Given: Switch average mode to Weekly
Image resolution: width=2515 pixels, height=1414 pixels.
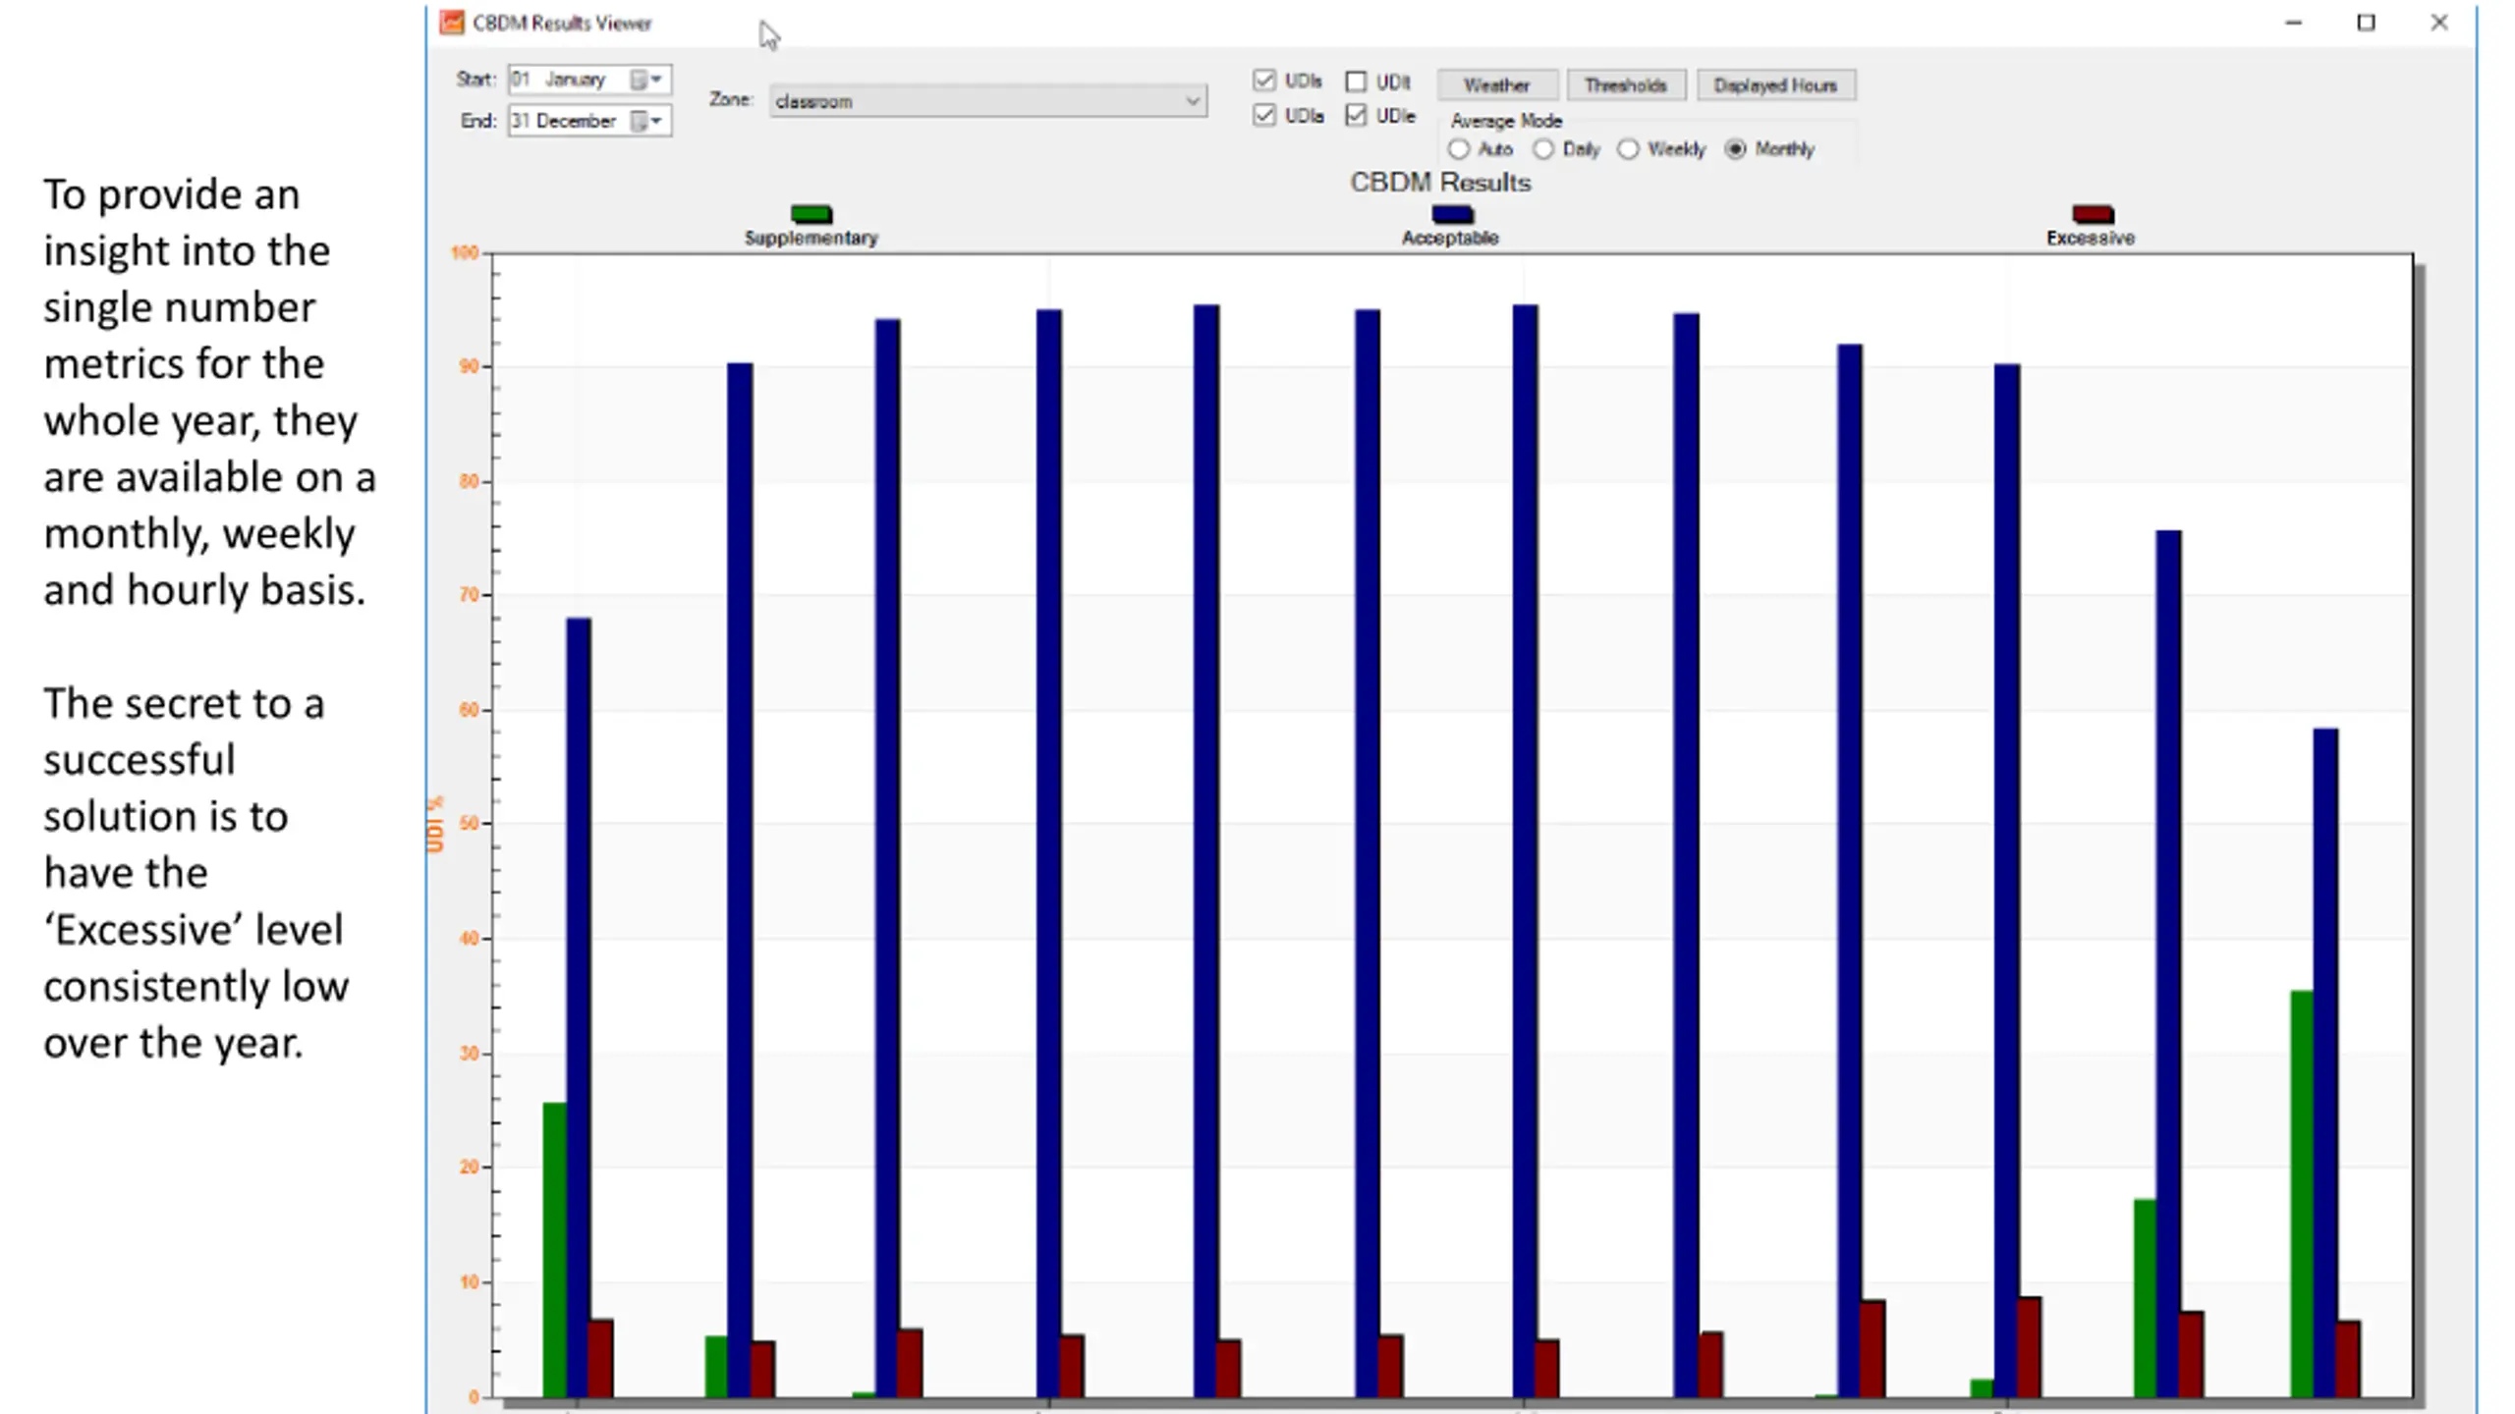Looking at the screenshot, I should (x=1628, y=149).
